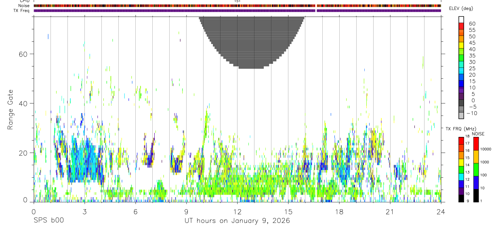This screenshot has width=496, height=229.
Task: Click the '11' value on TX FRQ legend
Action: pyautogui.click(x=468, y=187)
